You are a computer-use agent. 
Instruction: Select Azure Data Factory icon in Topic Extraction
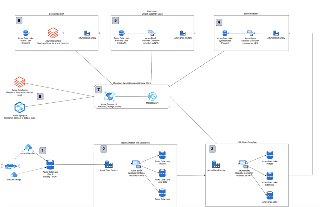pos(108,164)
